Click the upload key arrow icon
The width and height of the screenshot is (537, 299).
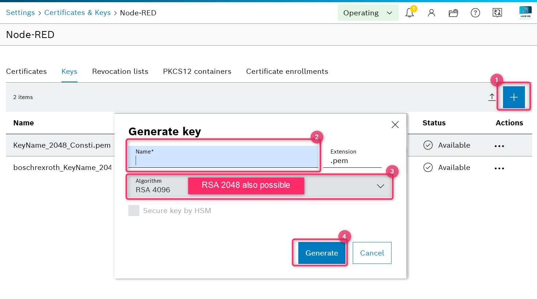click(x=492, y=97)
